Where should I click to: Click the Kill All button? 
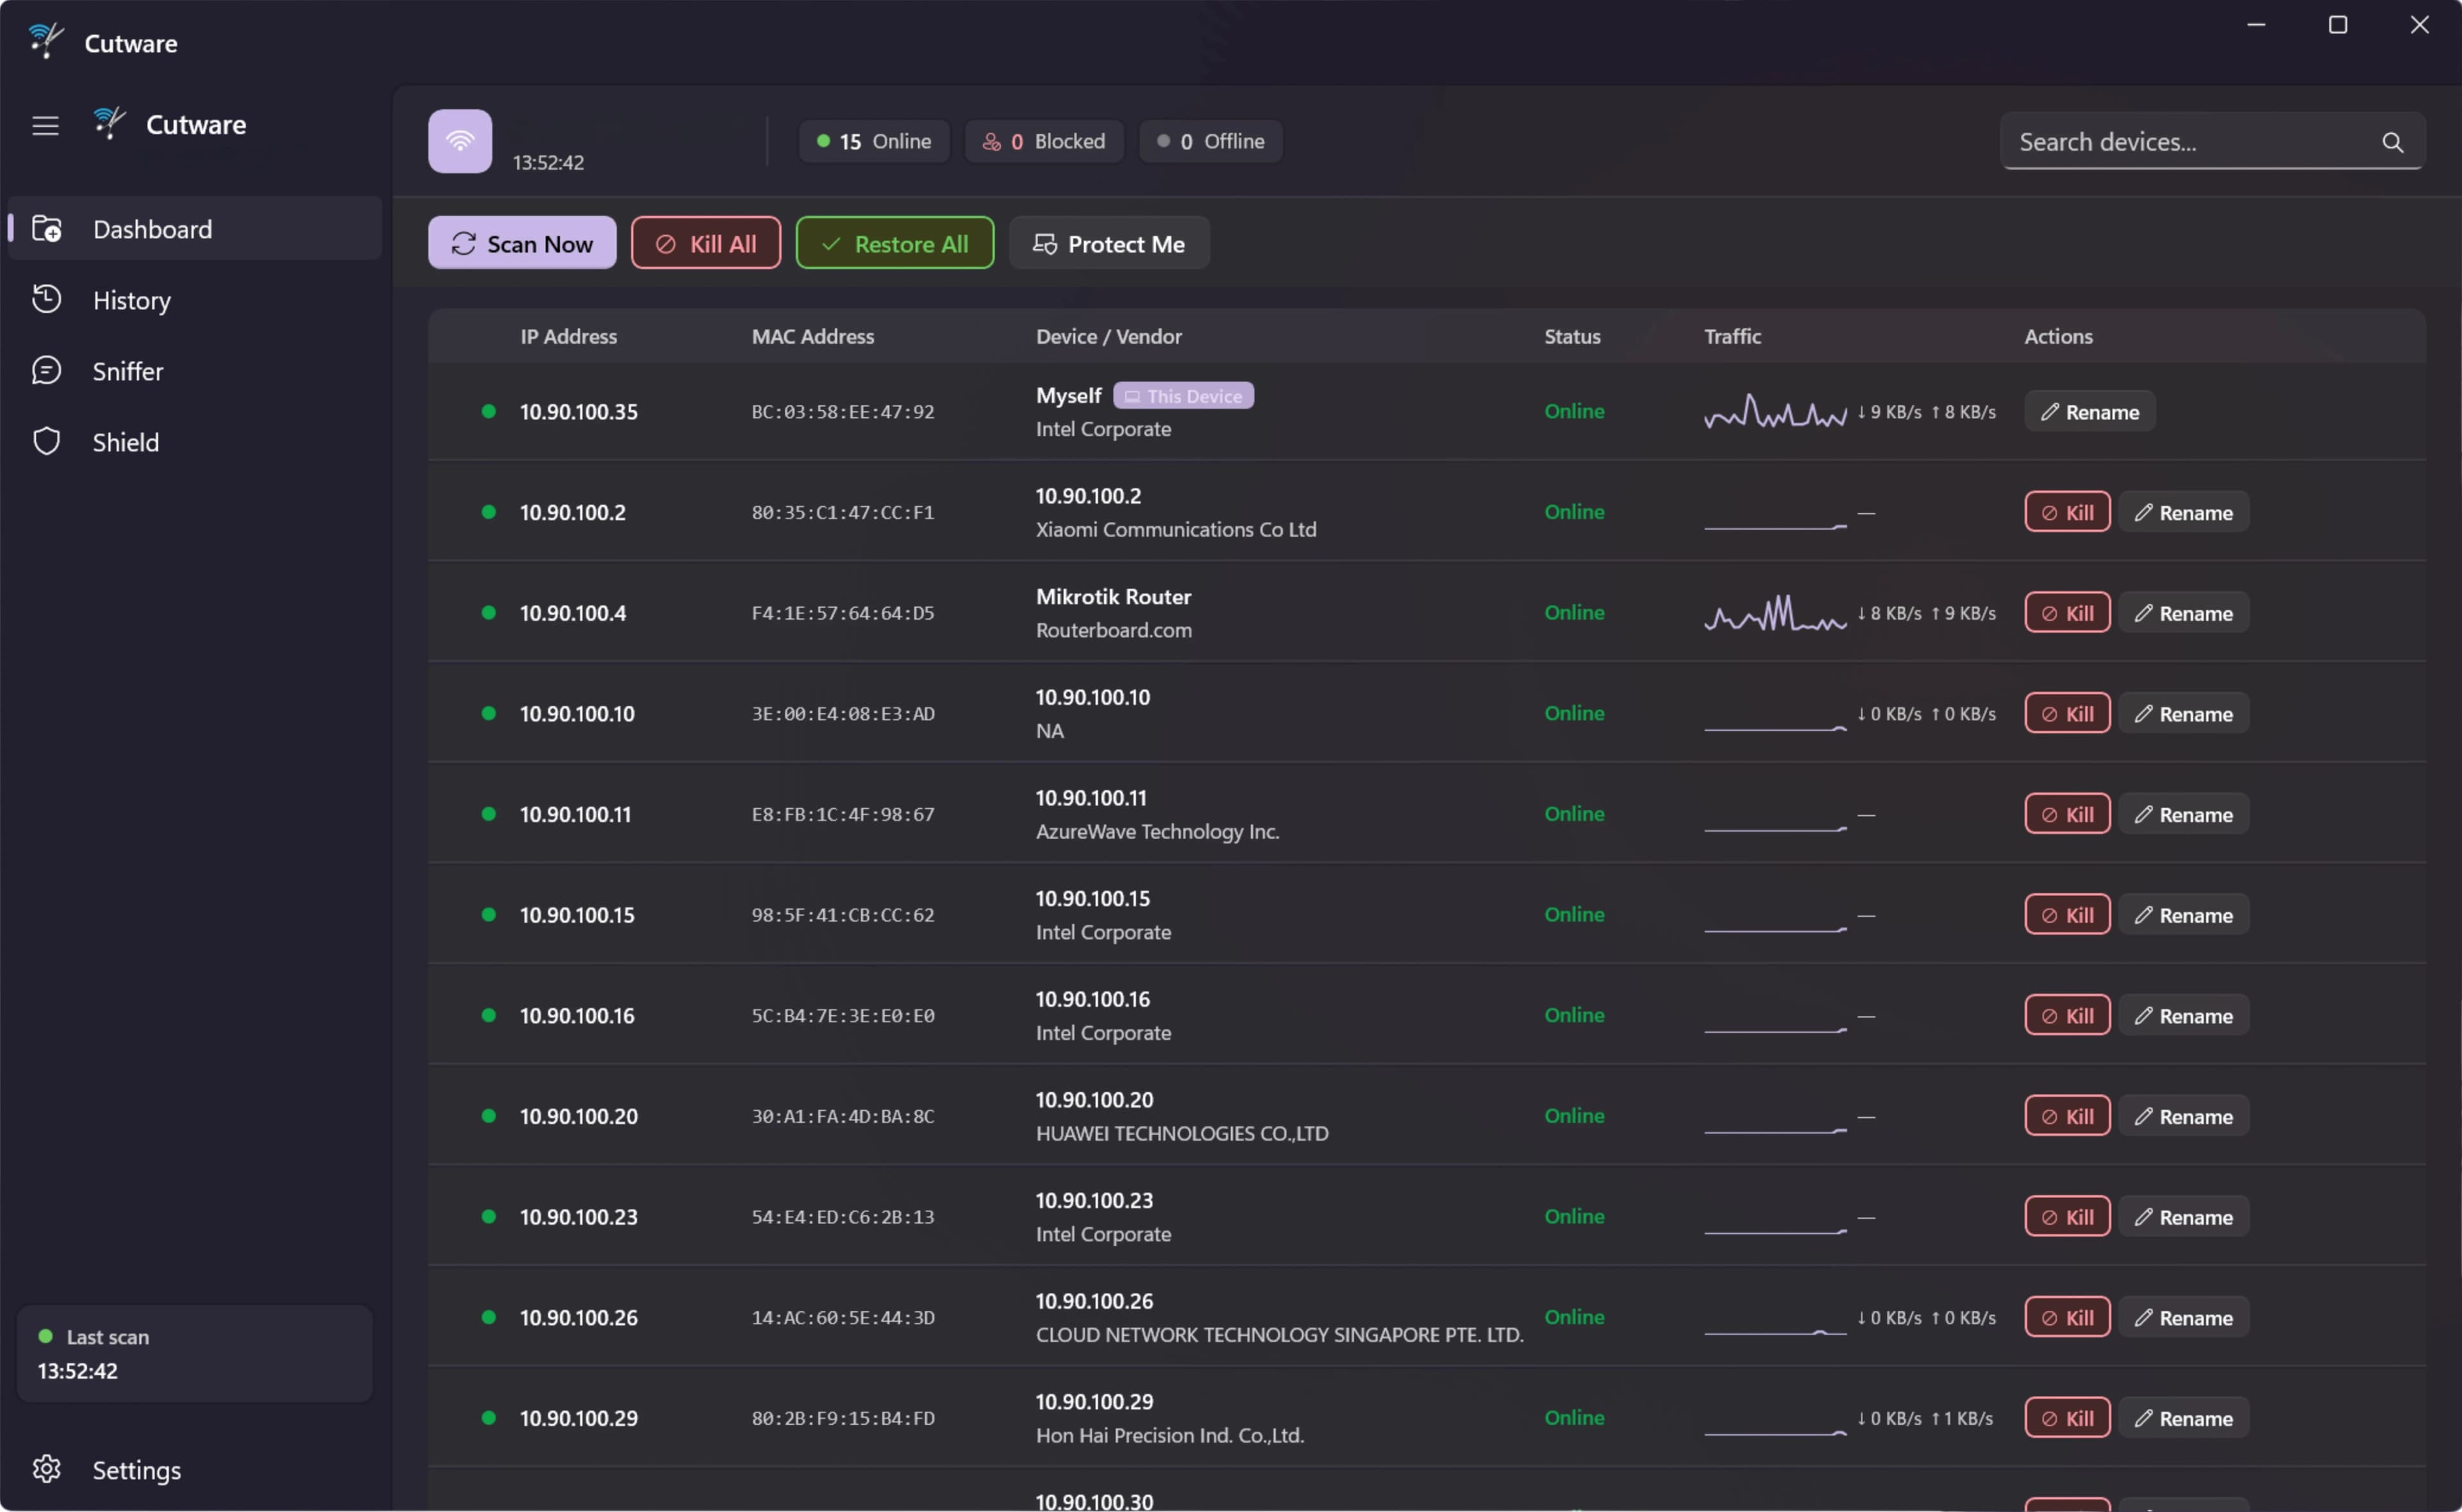point(706,243)
